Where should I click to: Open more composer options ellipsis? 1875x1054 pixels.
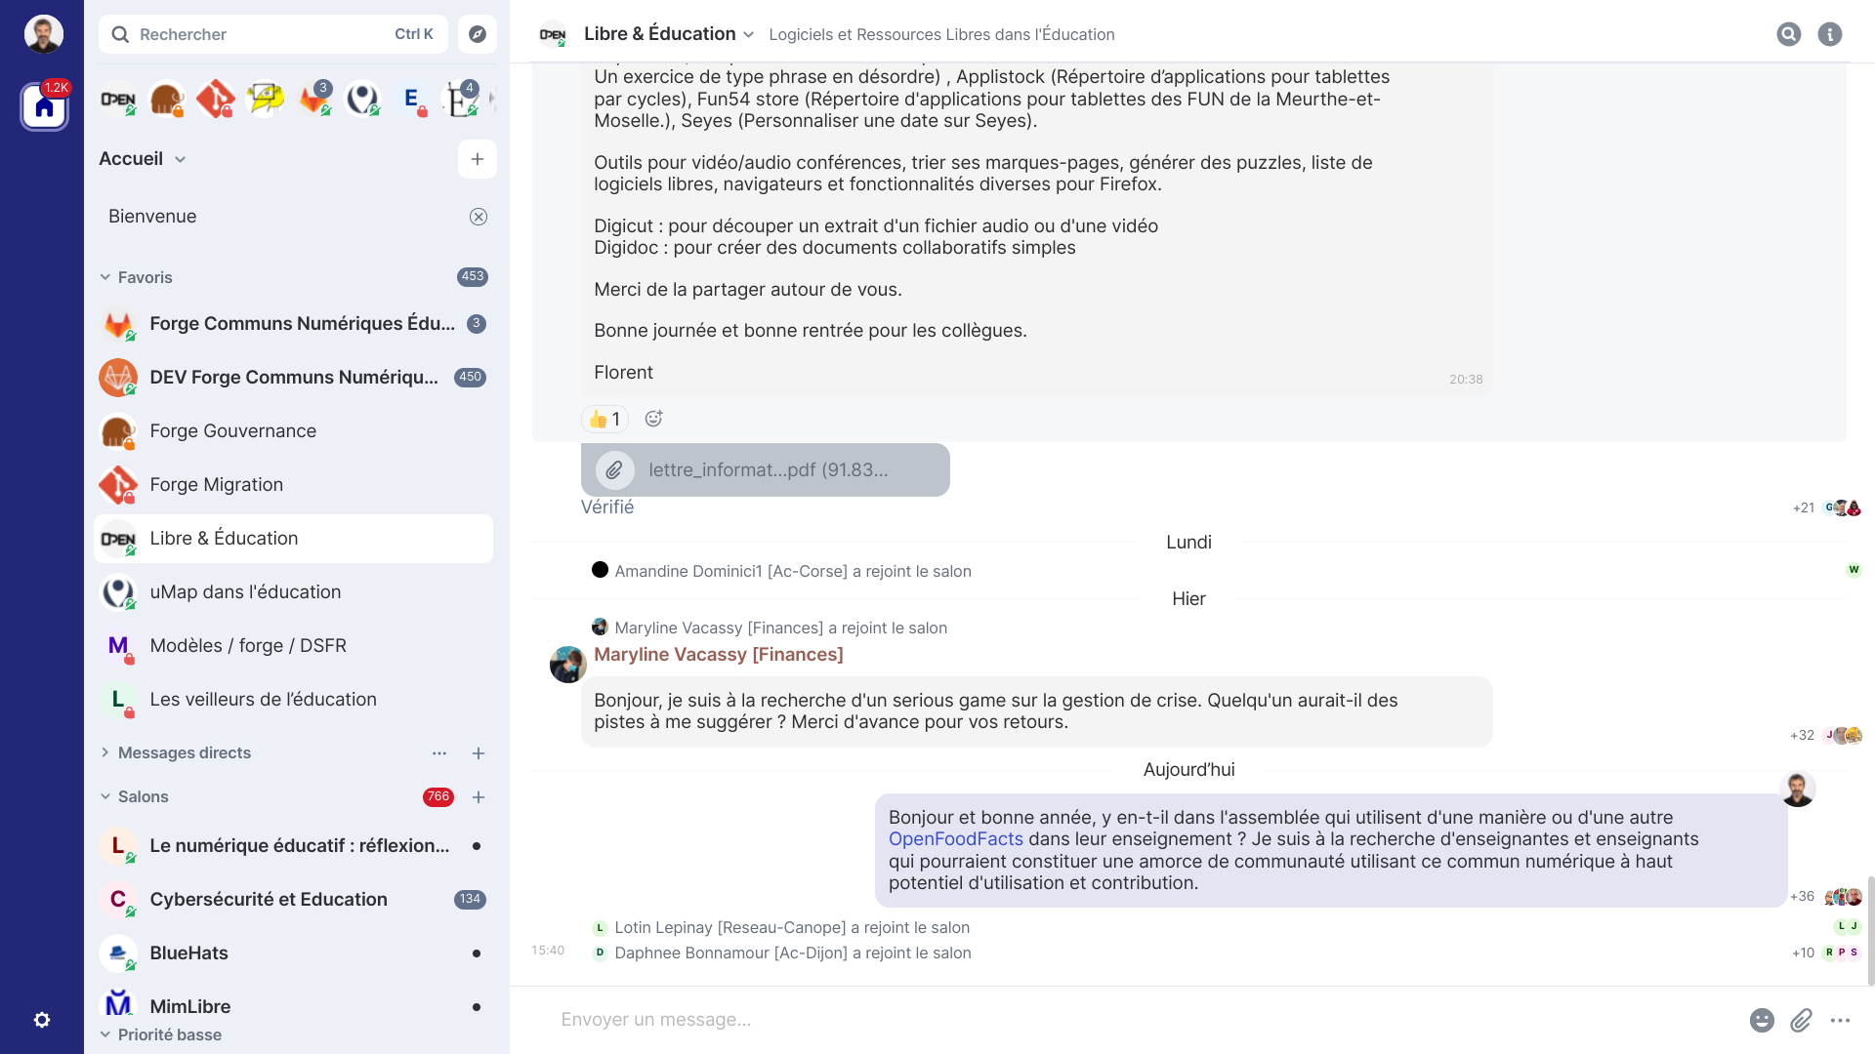1841,1020
